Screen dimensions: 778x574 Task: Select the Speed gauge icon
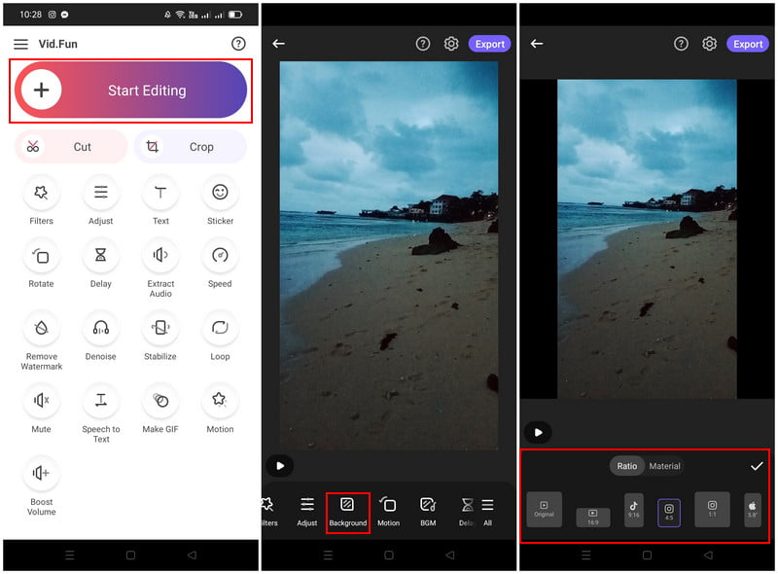[220, 255]
